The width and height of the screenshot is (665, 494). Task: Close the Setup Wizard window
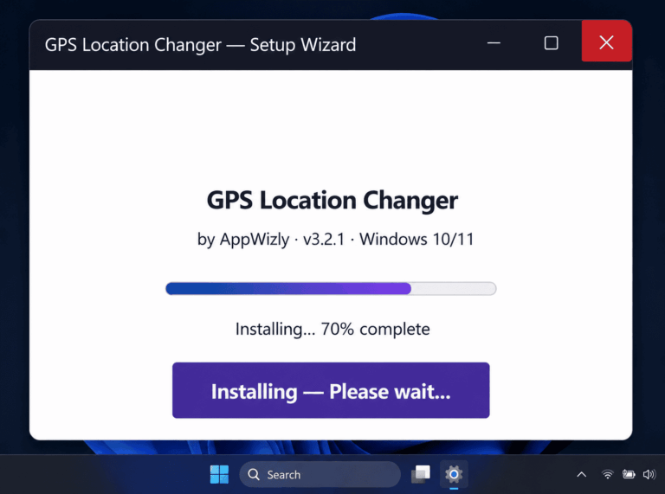606,42
